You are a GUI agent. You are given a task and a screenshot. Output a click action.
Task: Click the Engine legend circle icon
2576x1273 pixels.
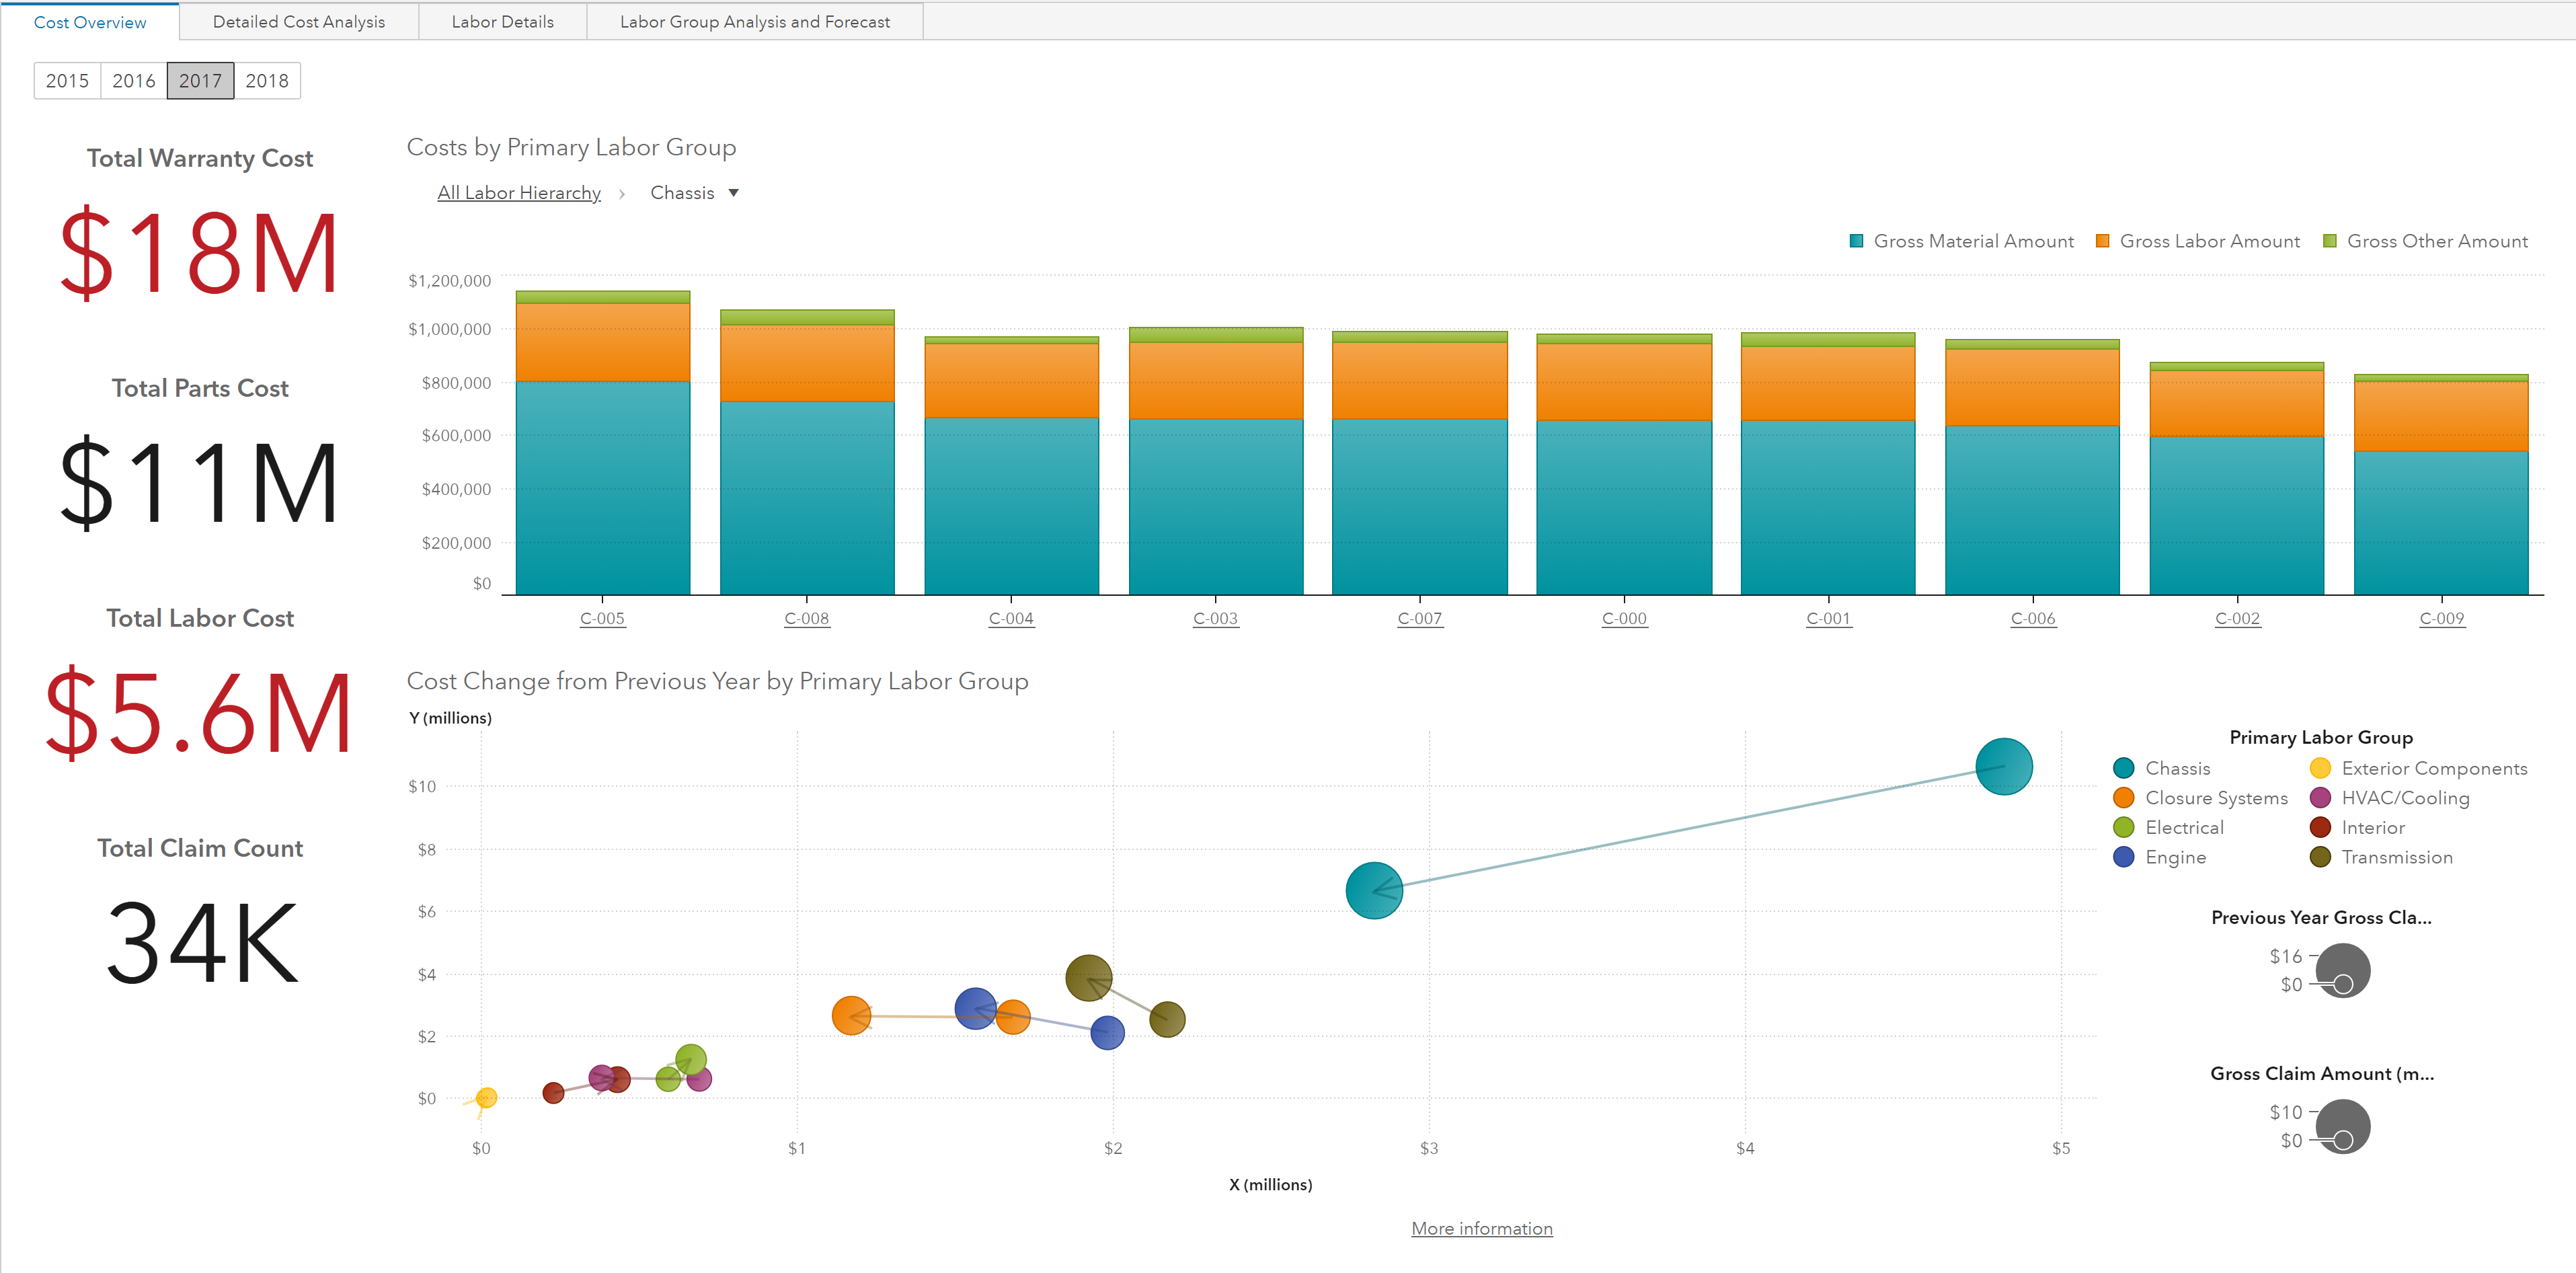[x=2124, y=857]
